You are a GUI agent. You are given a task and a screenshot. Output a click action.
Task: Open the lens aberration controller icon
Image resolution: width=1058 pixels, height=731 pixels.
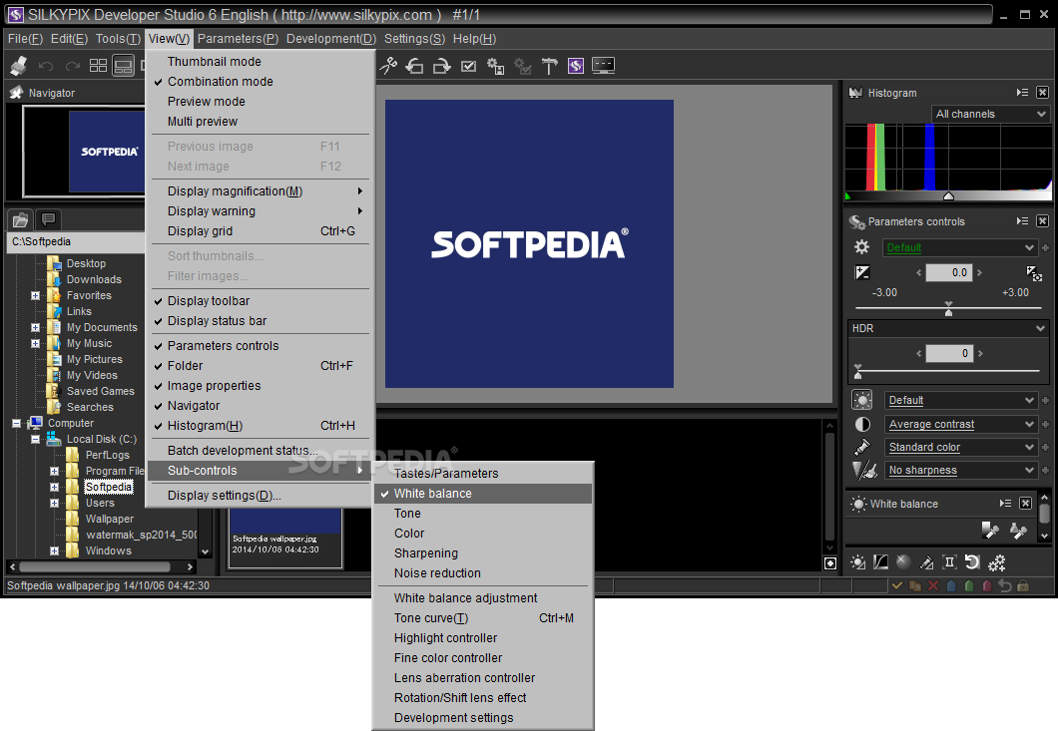(x=949, y=561)
